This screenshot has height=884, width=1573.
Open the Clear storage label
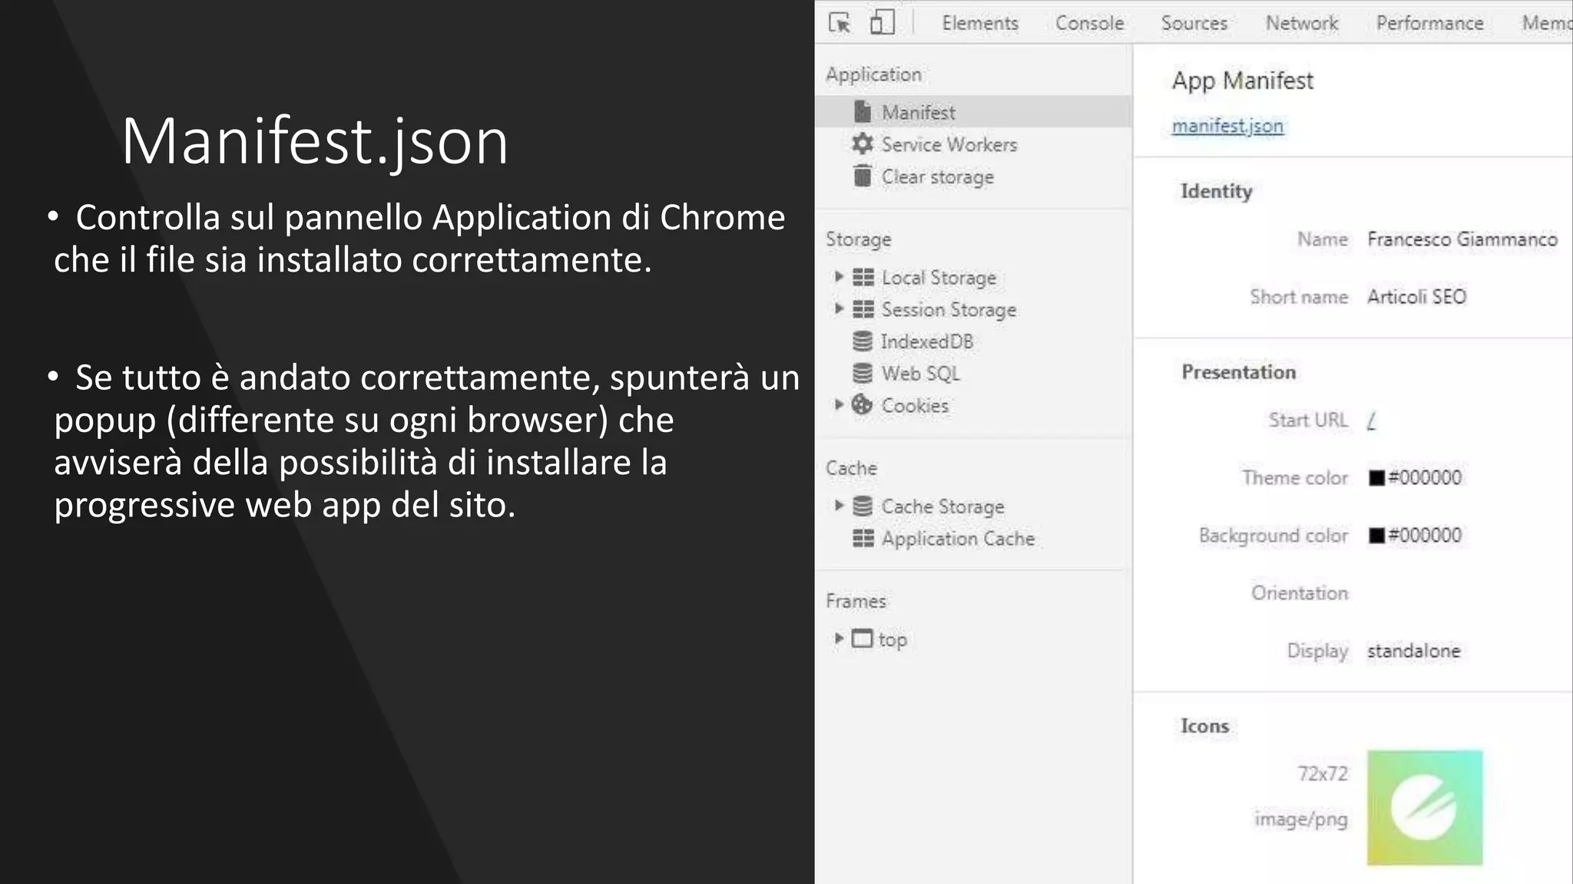(938, 177)
